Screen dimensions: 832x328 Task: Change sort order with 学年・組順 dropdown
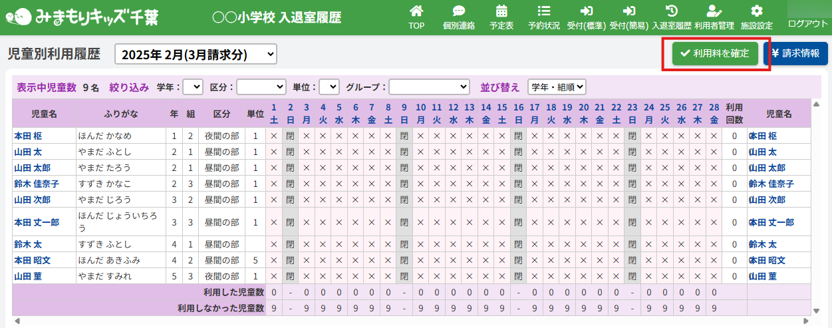pyautogui.click(x=557, y=87)
